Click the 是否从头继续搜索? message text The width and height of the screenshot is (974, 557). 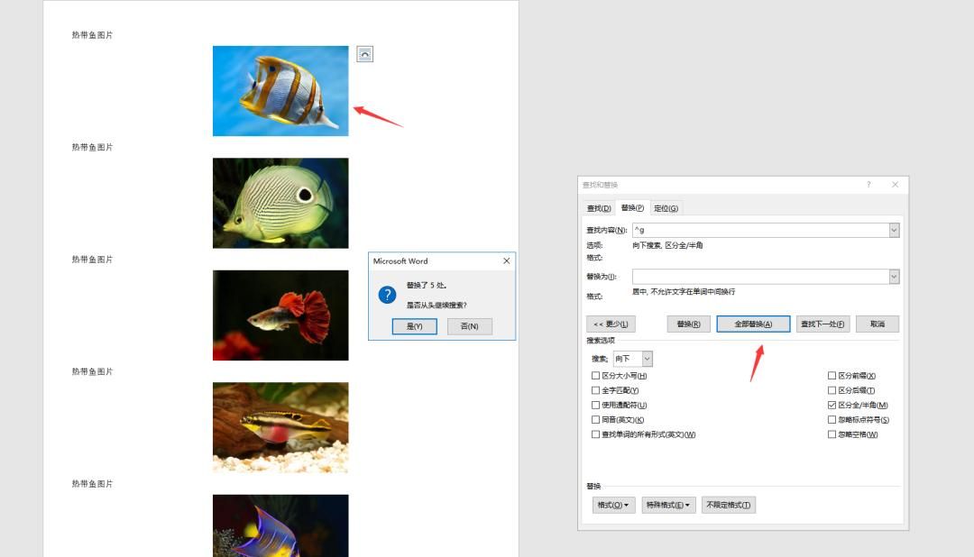pyautogui.click(x=436, y=305)
